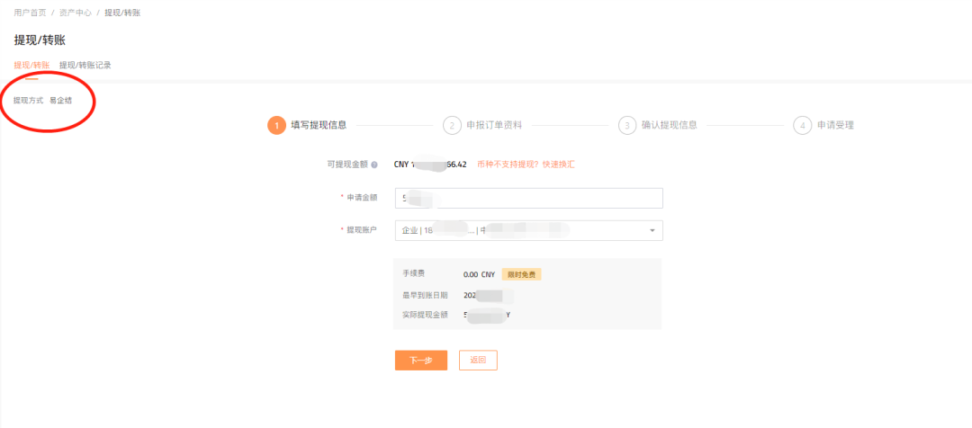Click the 提现/转账 page heading
The image size is (972, 428).
(x=40, y=40)
